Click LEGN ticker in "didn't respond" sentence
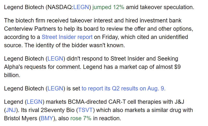Viewport: 208px width, 126px height. coord(55,59)
